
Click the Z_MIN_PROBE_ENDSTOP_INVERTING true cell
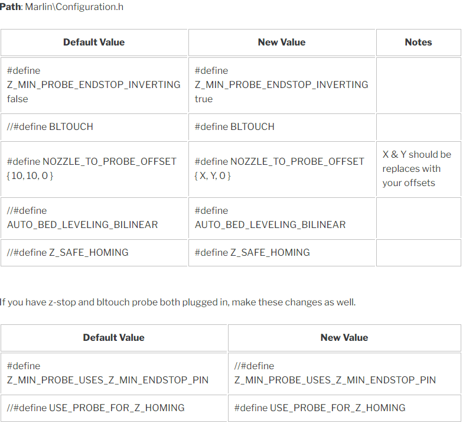point(282,85)
